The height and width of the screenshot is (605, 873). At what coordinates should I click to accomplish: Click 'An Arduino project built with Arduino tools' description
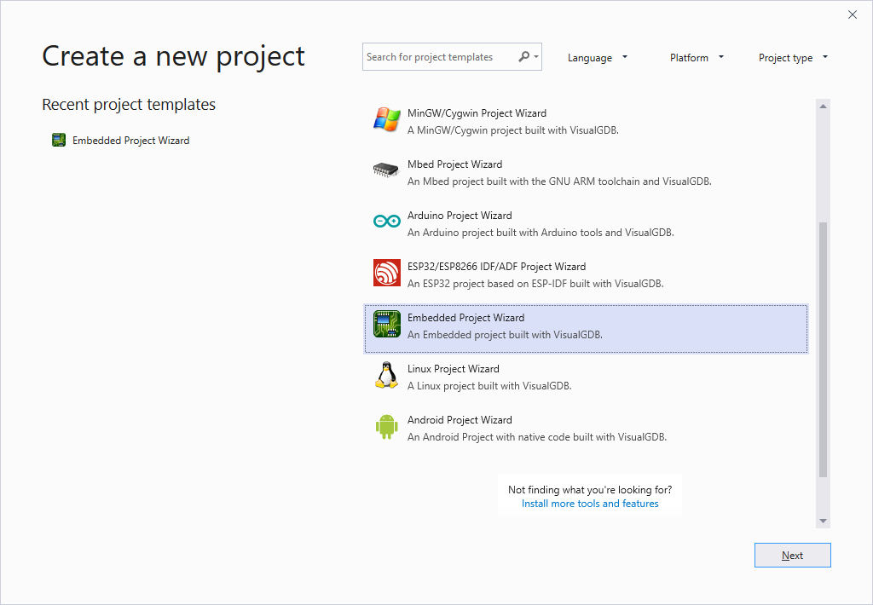(x=541, y=233)
